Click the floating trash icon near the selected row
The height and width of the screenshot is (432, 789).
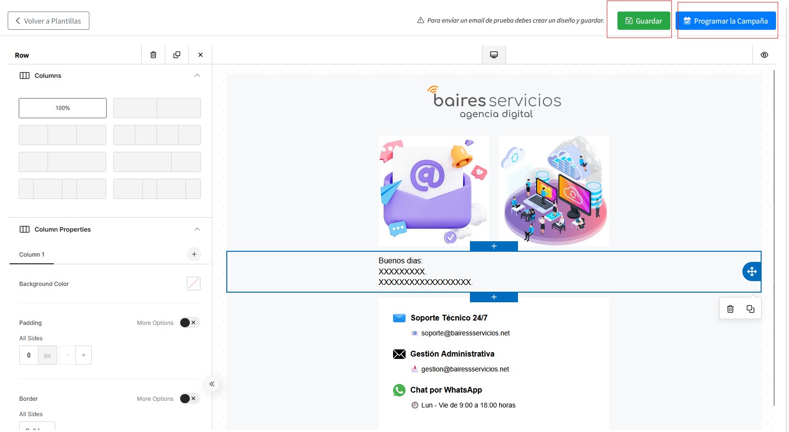pyautogui.click(x=730, y=309)
